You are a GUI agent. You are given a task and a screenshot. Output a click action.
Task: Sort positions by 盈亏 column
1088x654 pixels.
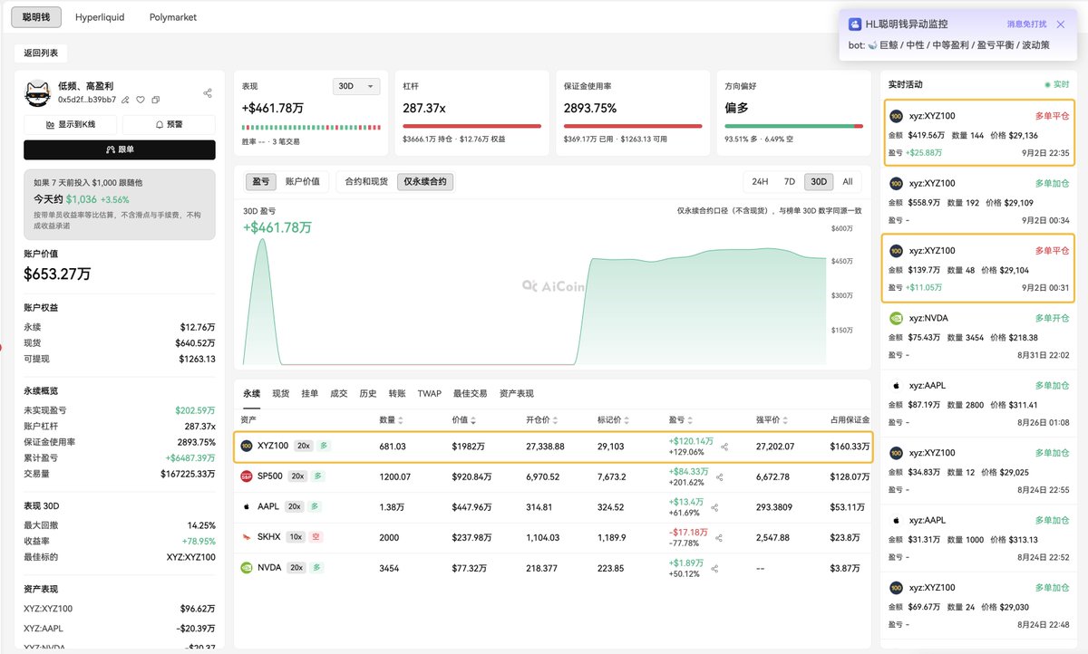click(690, 420)
